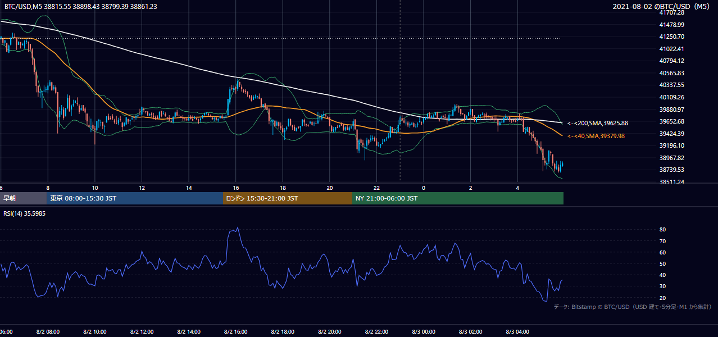Select the ロンドン 15:30-21:00 JST session bar
The image size is (718, 337).
point(288,198)
